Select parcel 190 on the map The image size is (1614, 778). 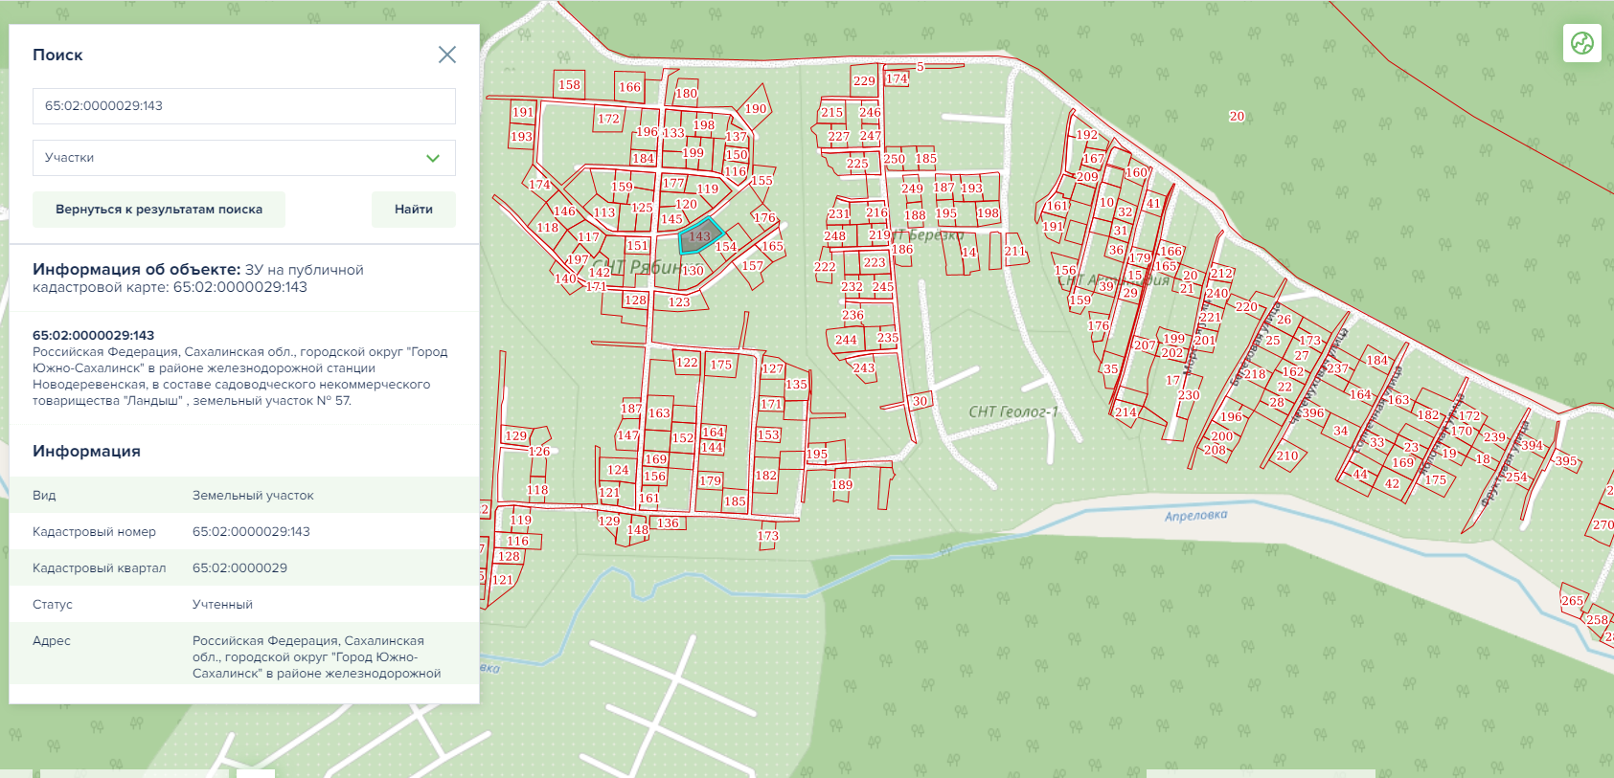tap(755, 109)
